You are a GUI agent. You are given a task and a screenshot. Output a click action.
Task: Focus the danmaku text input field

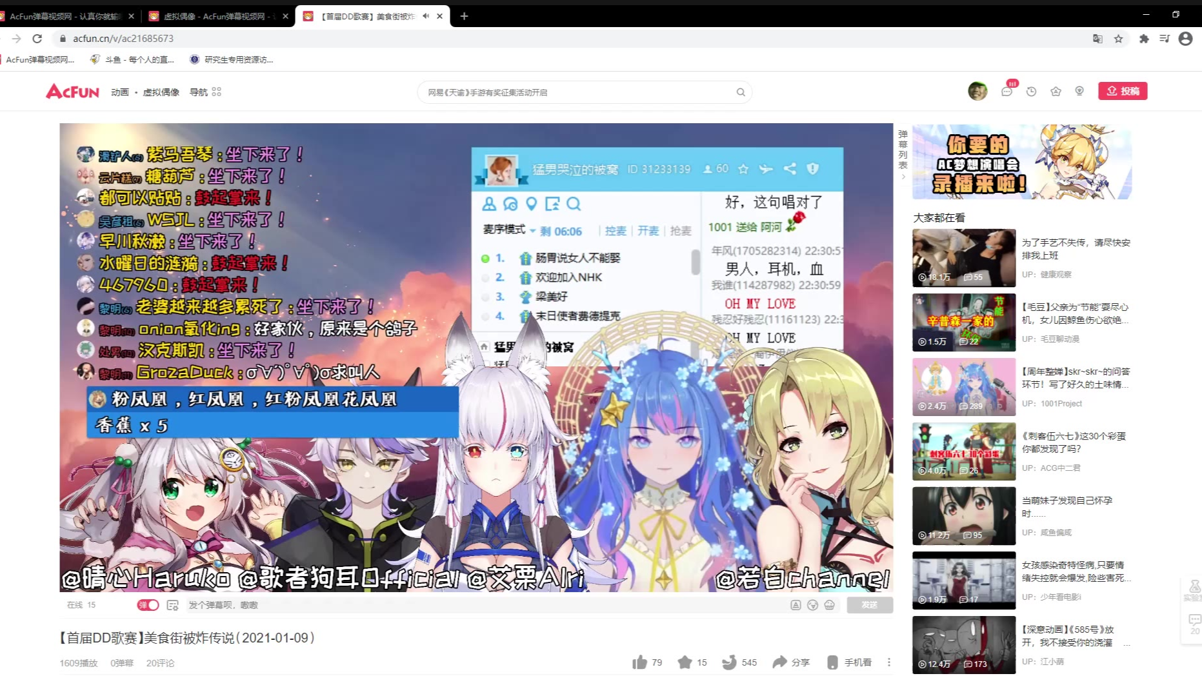(x=485, y=605)
